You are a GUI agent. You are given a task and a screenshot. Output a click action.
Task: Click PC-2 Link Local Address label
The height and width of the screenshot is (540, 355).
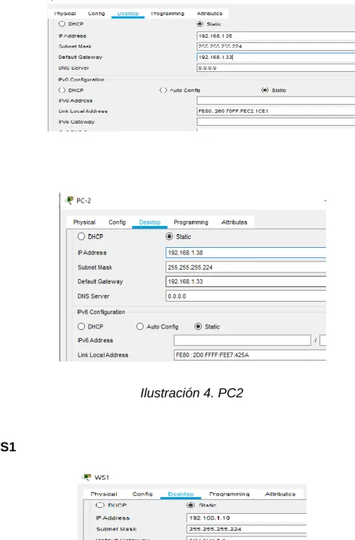[103, 355]
